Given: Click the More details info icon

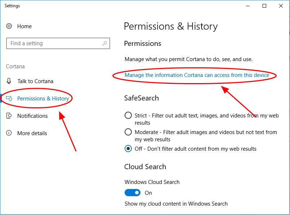Looking at the screenshot, I should coord(9,133).
